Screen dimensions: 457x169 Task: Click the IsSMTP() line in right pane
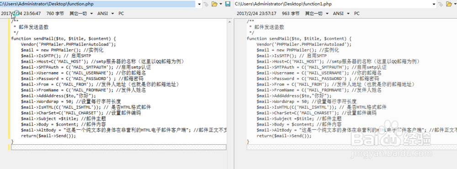point(292,56)
